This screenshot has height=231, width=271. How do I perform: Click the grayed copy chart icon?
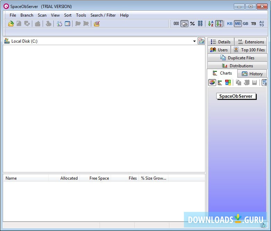pyautogui.click(x=238, y=83)
